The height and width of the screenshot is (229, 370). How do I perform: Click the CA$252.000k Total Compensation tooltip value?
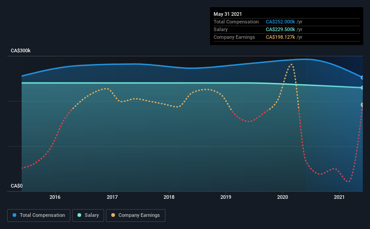point(280,22)
